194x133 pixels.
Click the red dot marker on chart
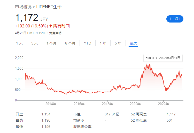point(166,90)
